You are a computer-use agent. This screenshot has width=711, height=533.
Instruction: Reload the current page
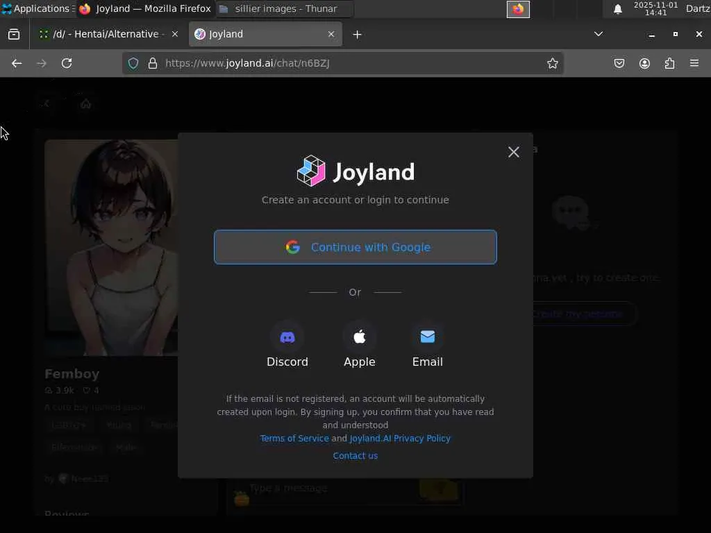[x=67, y=63]
